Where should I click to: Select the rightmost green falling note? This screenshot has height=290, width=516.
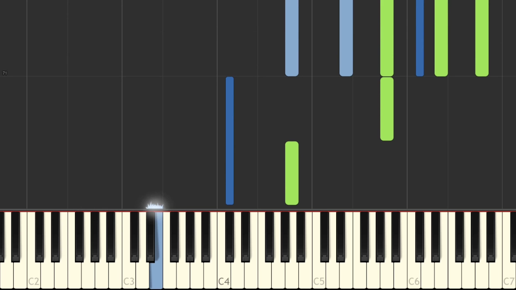click(482, 38)
